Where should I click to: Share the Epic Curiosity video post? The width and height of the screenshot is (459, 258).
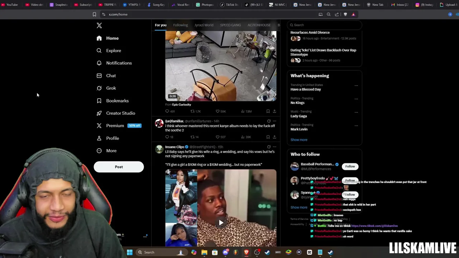[x=274, y=111]
